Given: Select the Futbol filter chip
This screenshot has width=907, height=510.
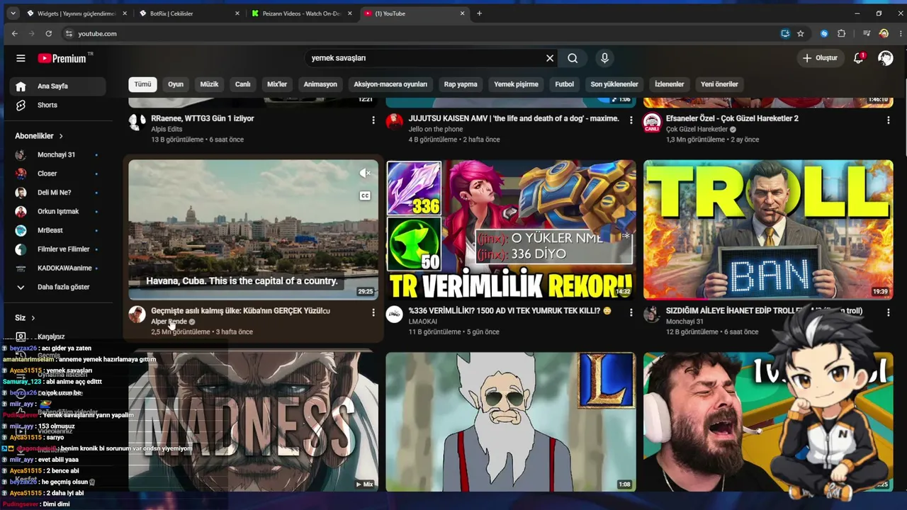Looking at the screenshot, I should tap(565, 84).
